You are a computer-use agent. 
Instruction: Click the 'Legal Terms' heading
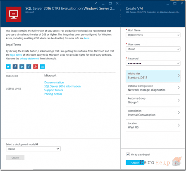(x=14, y=45)
